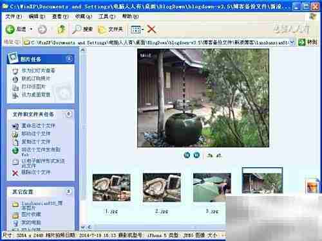Select the 3.jpg umbrella thumbnail
This screenshot has width=322, height=241.
(x=212, y=188)
